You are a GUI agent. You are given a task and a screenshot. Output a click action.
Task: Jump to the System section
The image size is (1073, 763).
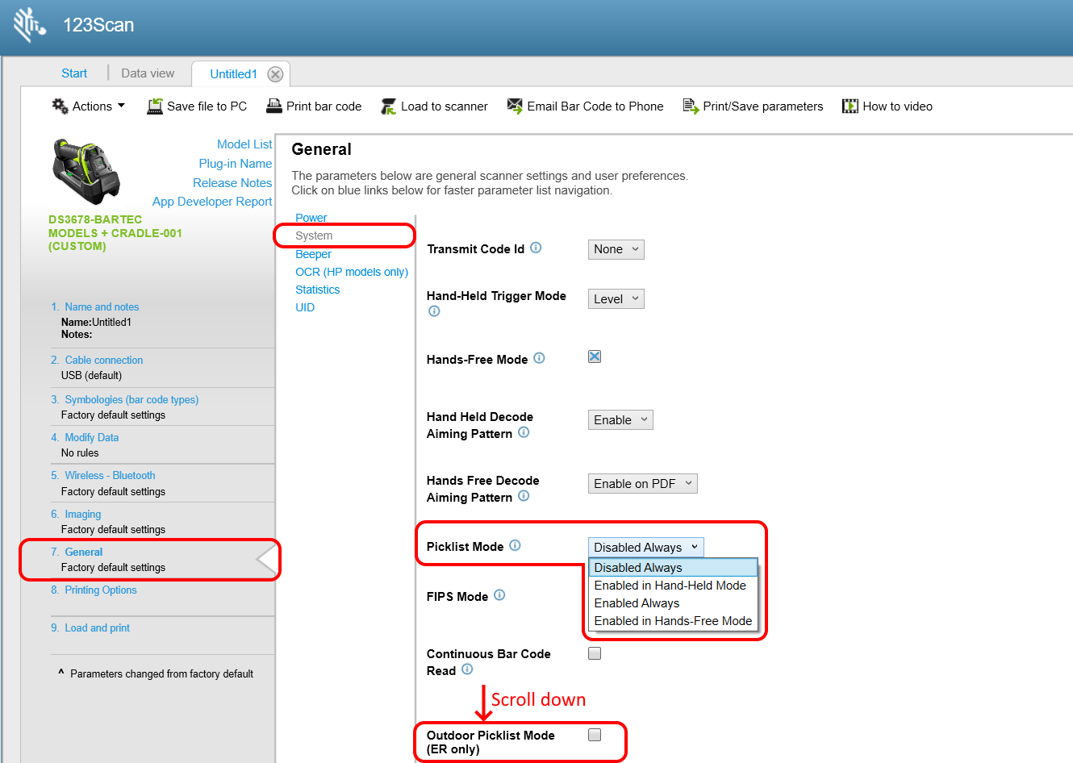(x=314, y=236)
